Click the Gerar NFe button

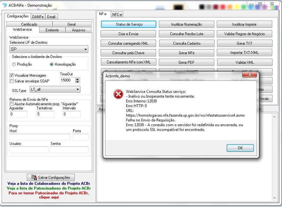coord(186,53)
